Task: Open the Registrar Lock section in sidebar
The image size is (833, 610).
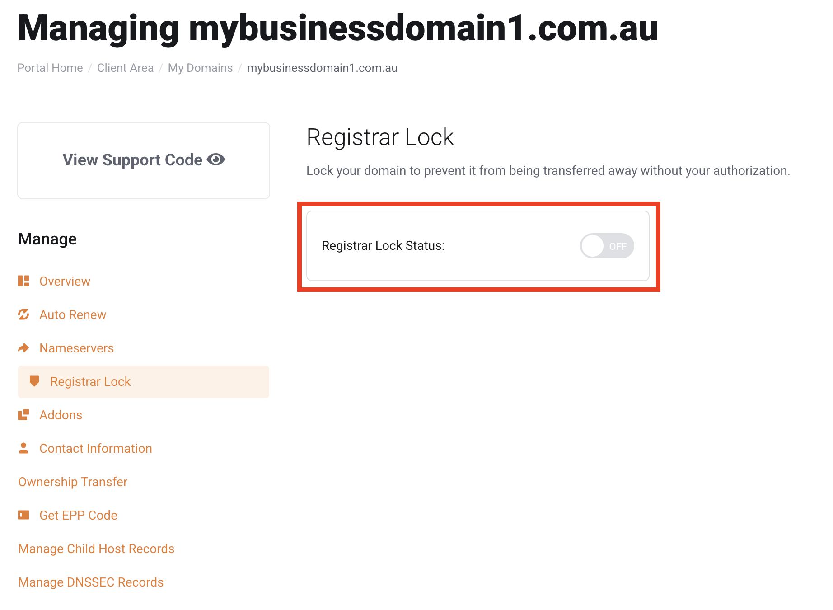Action: (90, 381)
